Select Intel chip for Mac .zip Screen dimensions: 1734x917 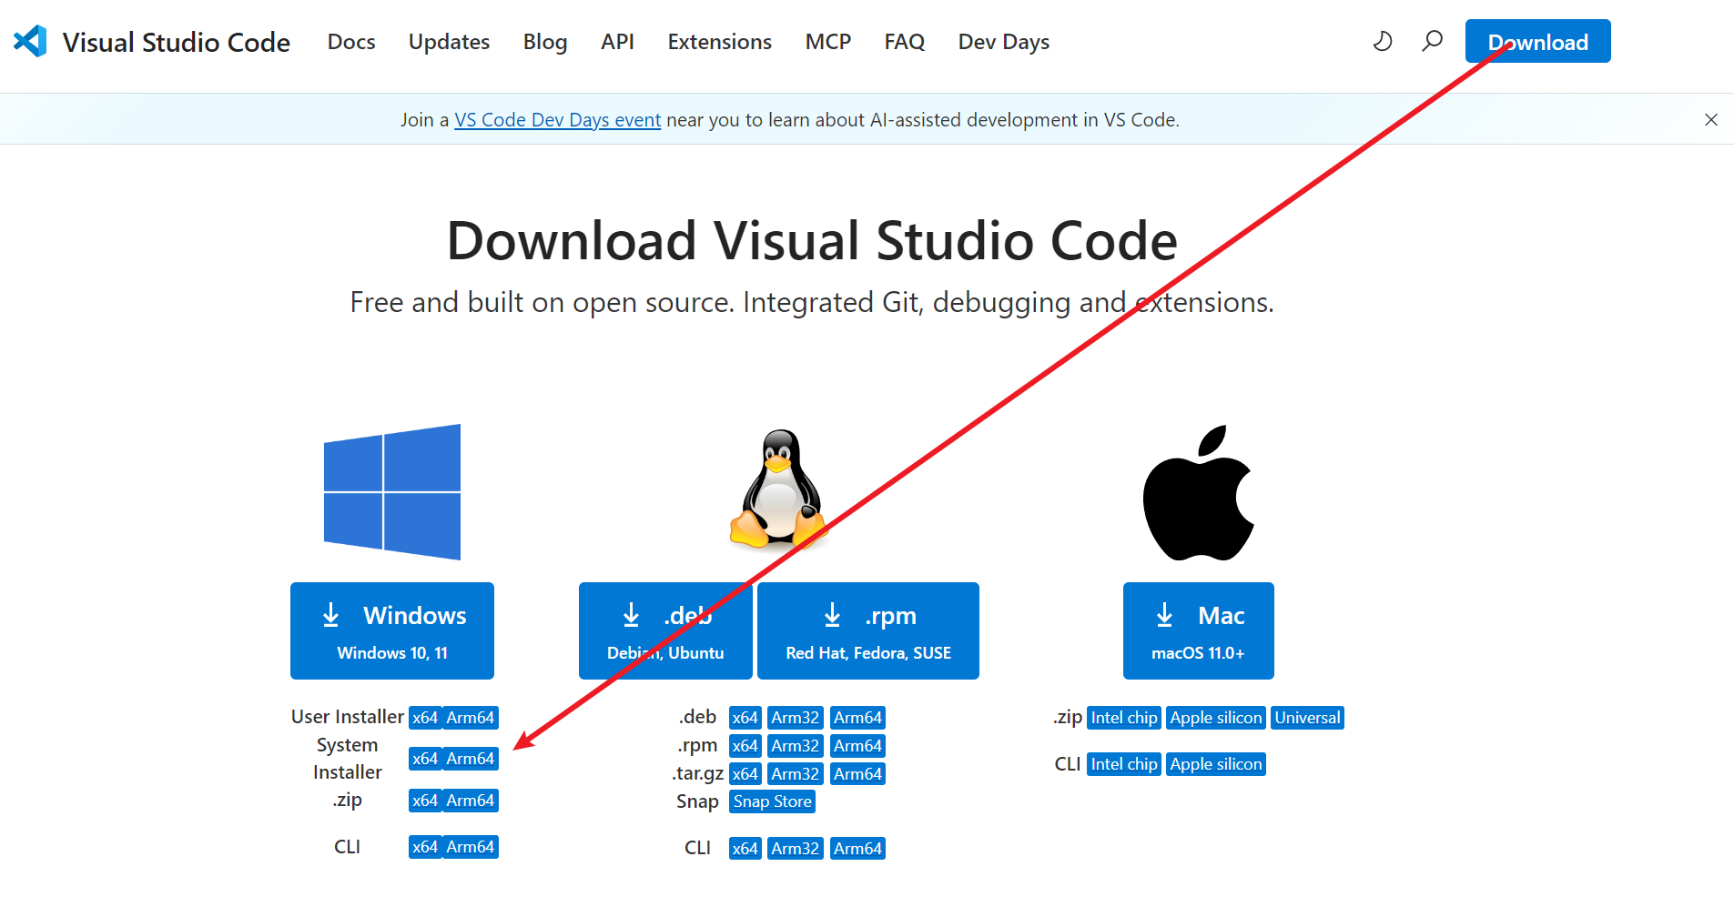coord(1124,718)
